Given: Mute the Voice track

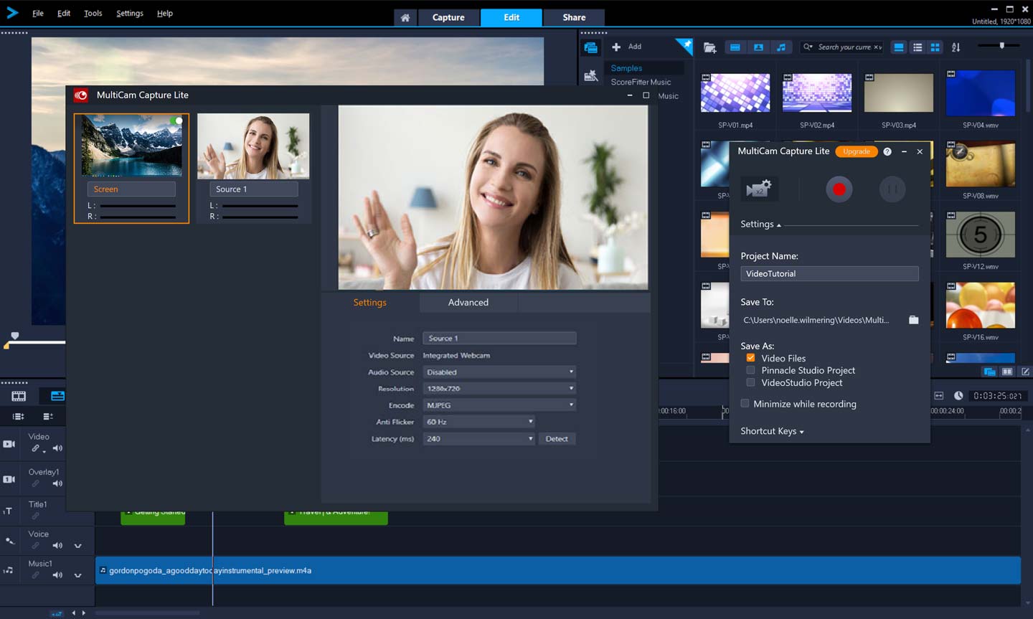Looking at the screenshot, I should [x=57, y=546].
